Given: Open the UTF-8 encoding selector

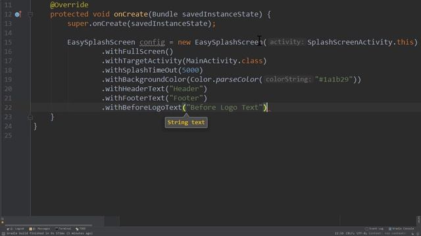Looking at the screenshot, I should tap(361, 233).
